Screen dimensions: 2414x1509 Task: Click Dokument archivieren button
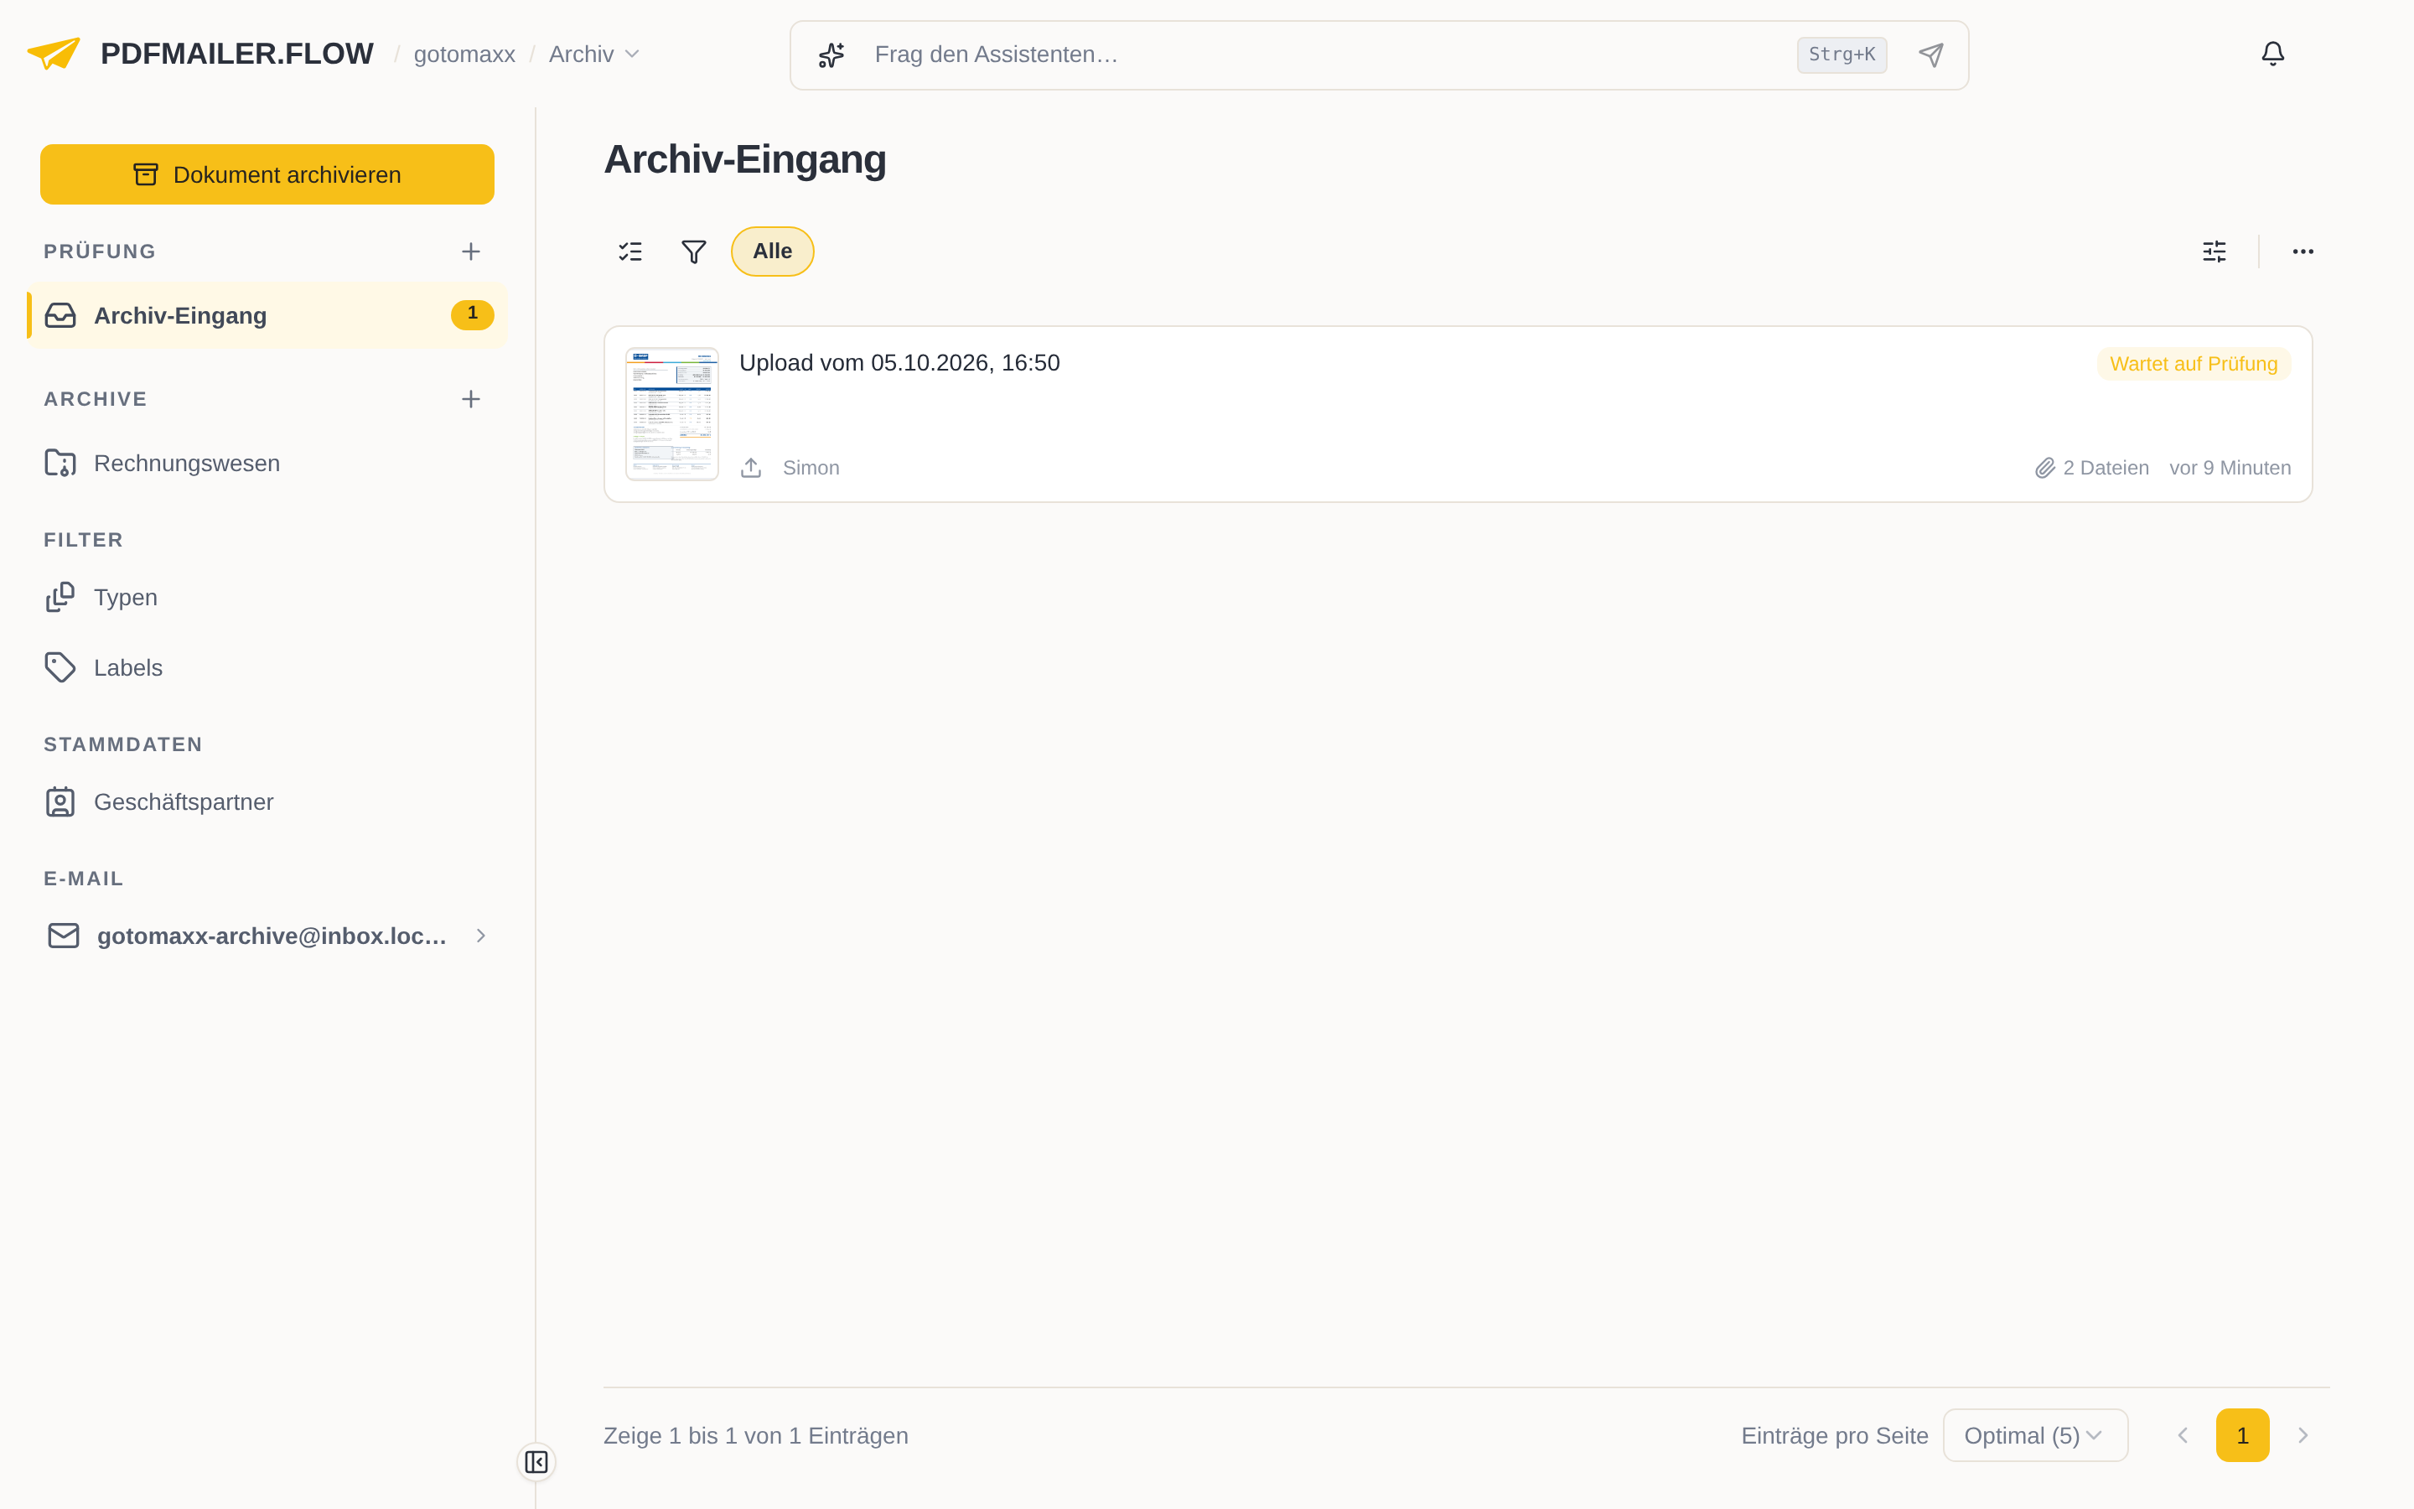tap(267, 174)
